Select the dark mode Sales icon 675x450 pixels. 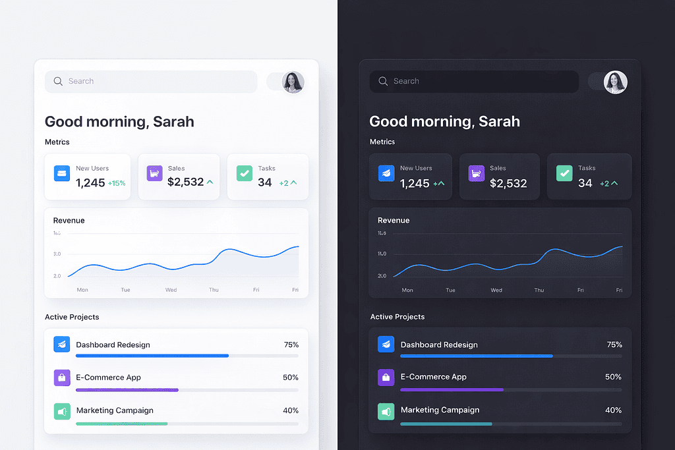coord(475,173)
